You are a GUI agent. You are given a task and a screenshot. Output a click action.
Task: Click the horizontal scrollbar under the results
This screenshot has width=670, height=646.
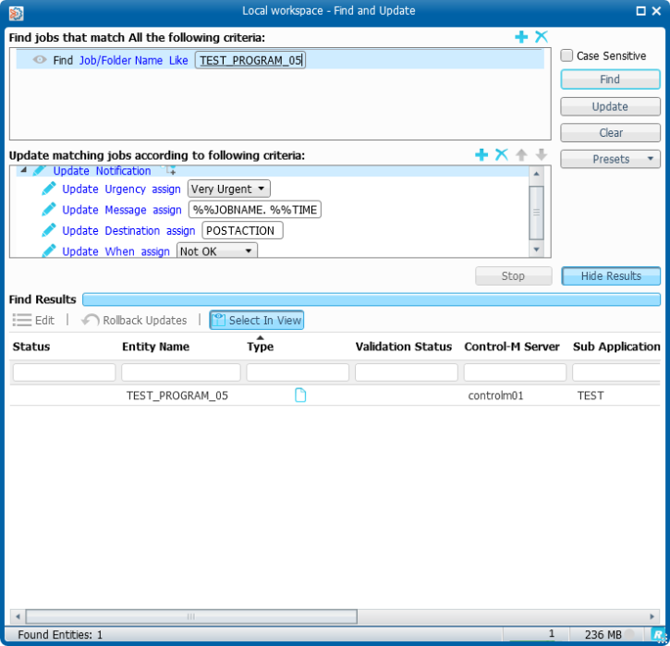coord(191,616)
